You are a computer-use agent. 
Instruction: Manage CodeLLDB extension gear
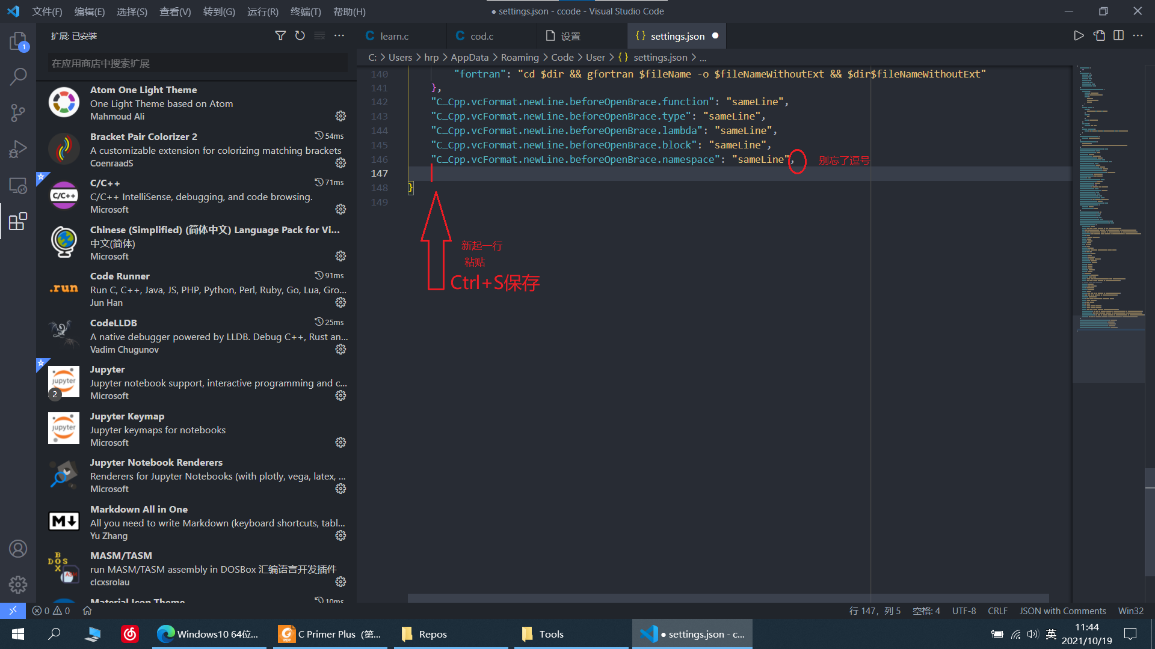click(x=340, y=349)
